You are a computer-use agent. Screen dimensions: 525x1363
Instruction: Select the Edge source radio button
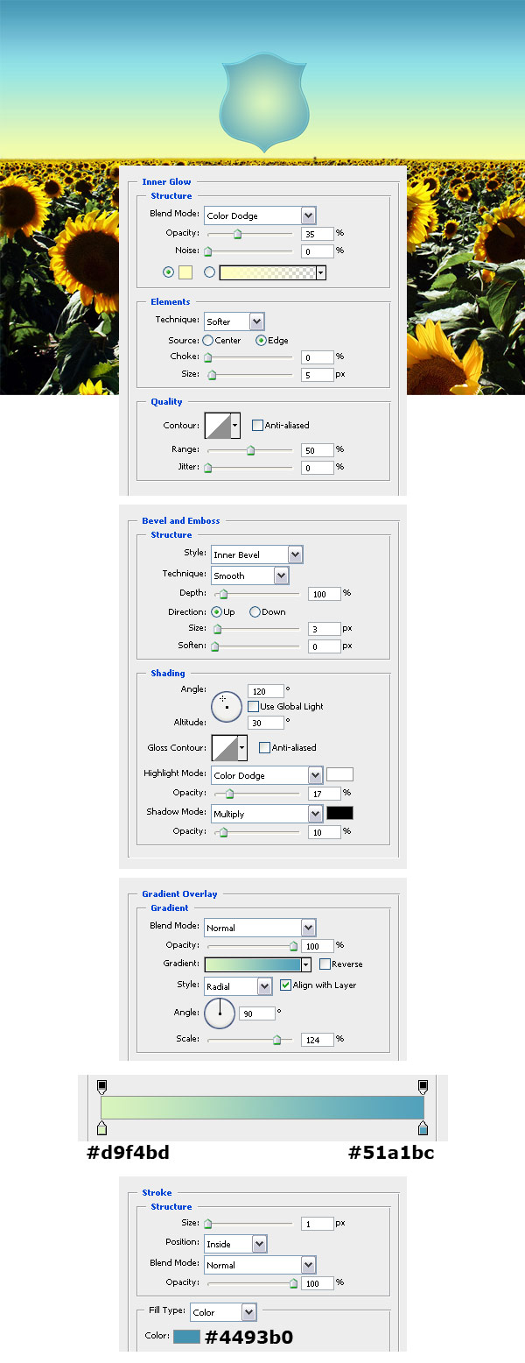(261, 340)
